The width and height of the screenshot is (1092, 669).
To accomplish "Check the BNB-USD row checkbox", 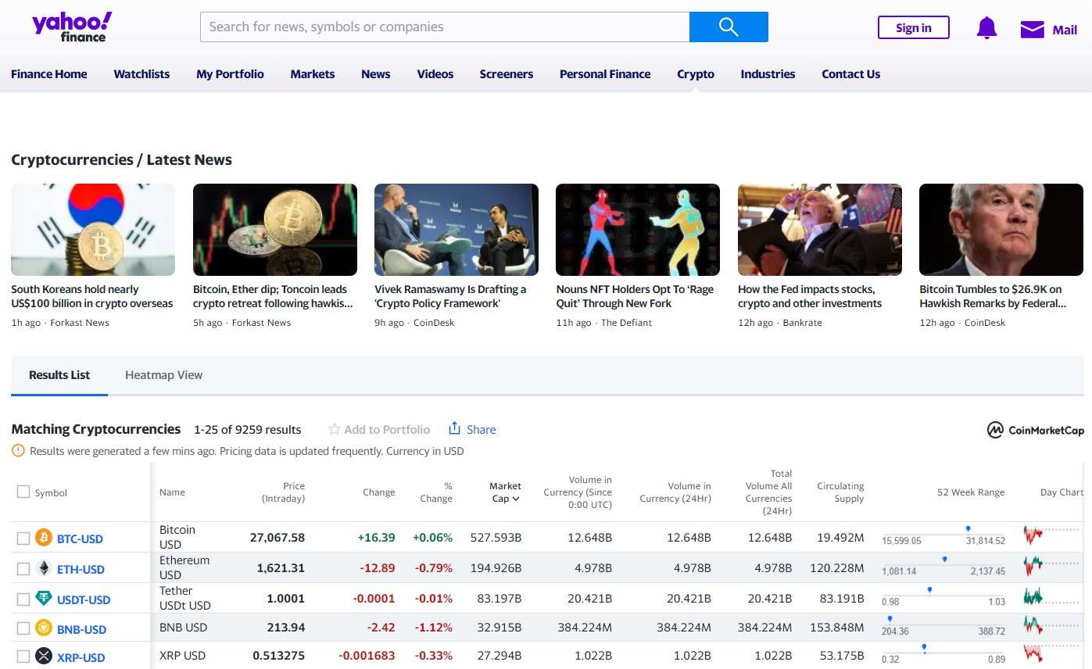I will 23,628.
